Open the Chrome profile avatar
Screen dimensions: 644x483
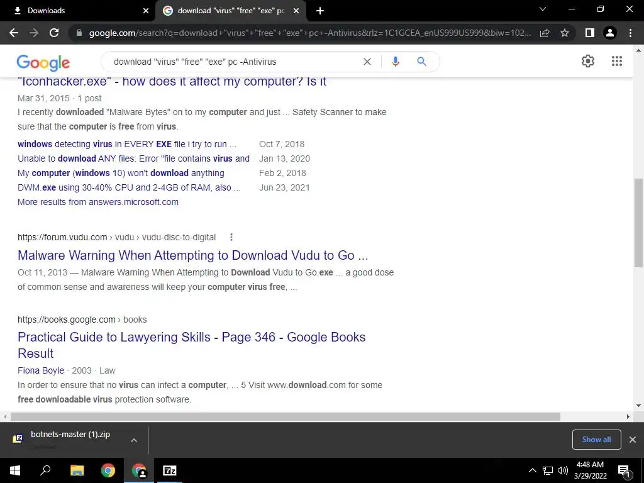610,33
